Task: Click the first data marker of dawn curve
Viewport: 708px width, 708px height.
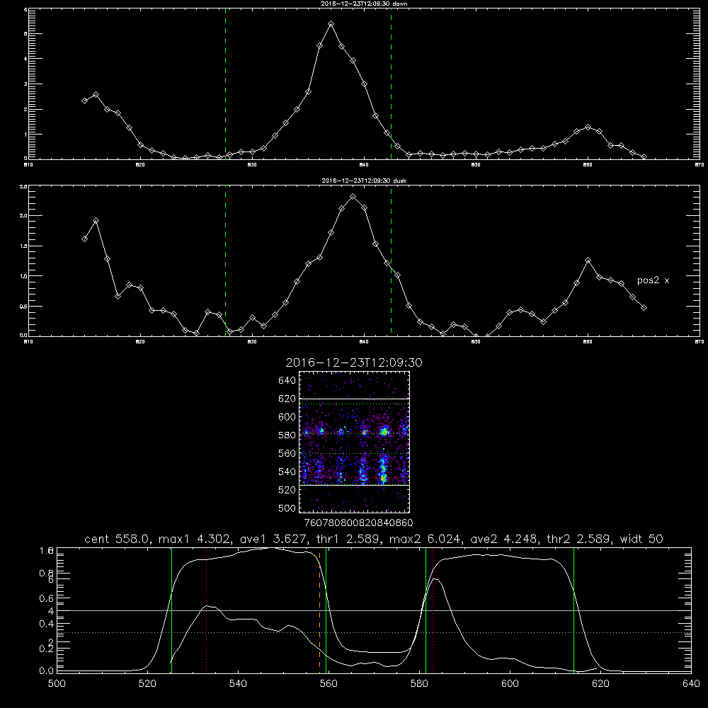Action: click(x=84, y=101)
